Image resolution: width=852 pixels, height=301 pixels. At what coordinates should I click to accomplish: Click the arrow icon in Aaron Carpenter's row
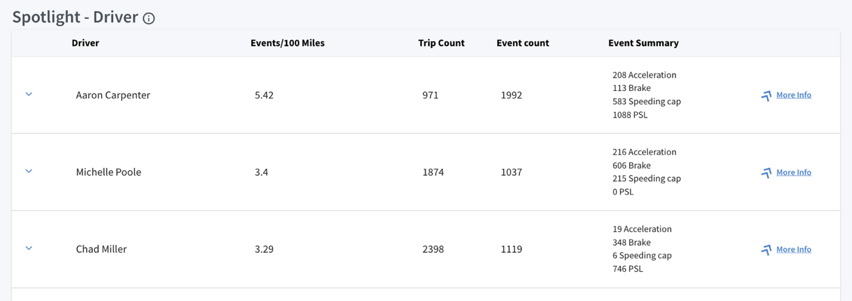[766, 96]
